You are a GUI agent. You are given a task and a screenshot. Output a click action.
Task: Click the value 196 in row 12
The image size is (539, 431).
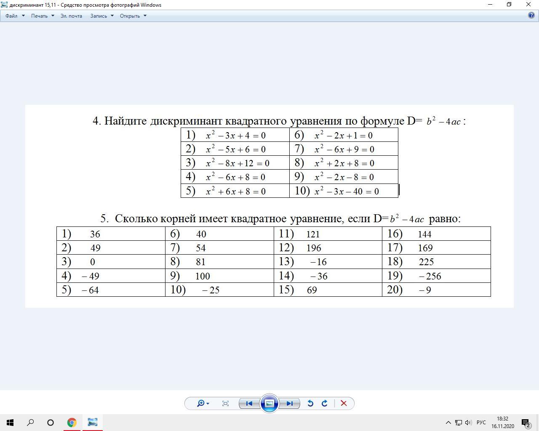[314, 248]
